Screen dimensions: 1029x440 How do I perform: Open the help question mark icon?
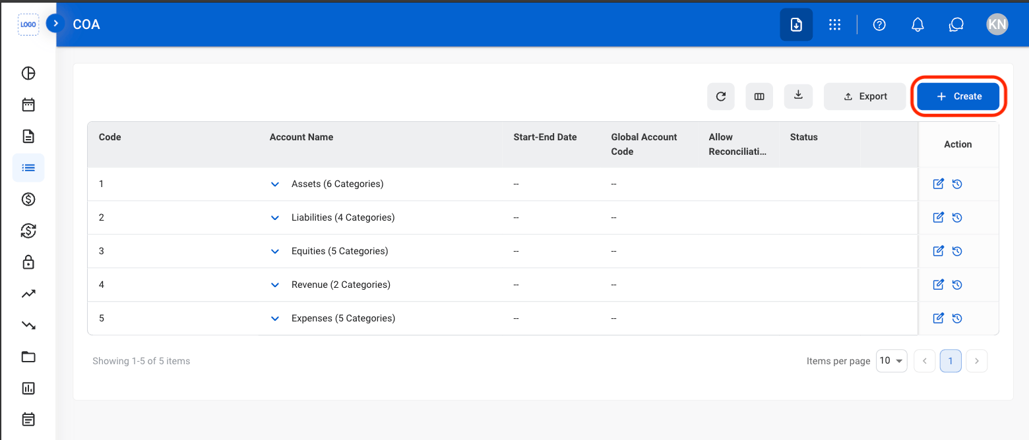[879, 25]
